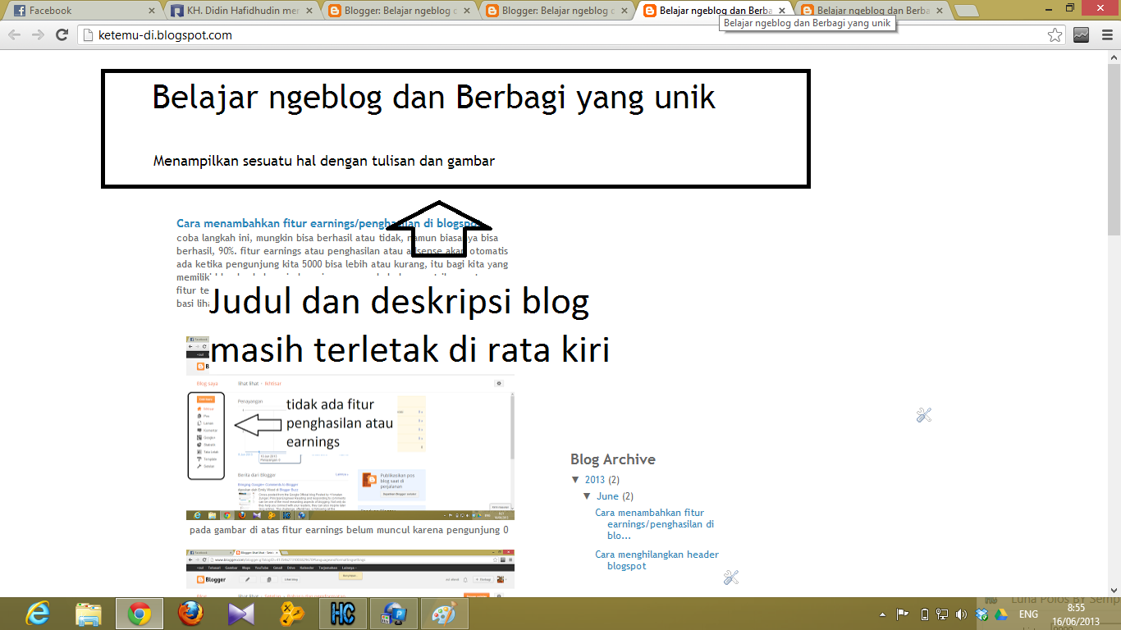Open the first Blogger dashboard screenshot image
This screenshot has width=1121, height=630.
(x=350, y=427)
